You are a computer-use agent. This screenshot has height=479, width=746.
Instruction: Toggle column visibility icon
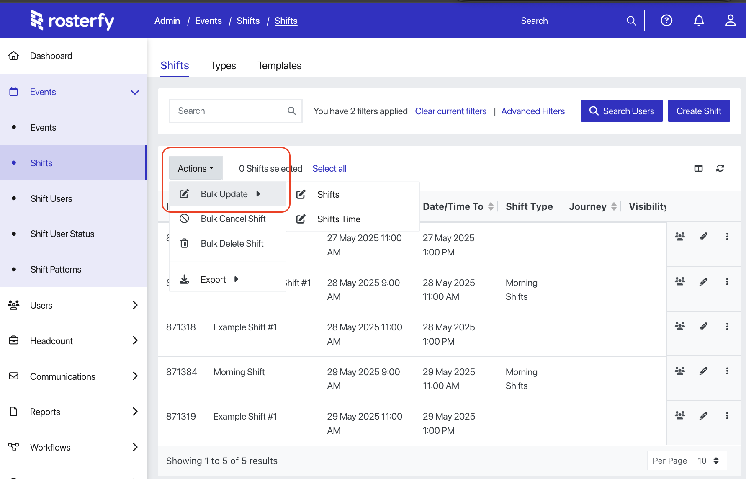click(698, 168)
